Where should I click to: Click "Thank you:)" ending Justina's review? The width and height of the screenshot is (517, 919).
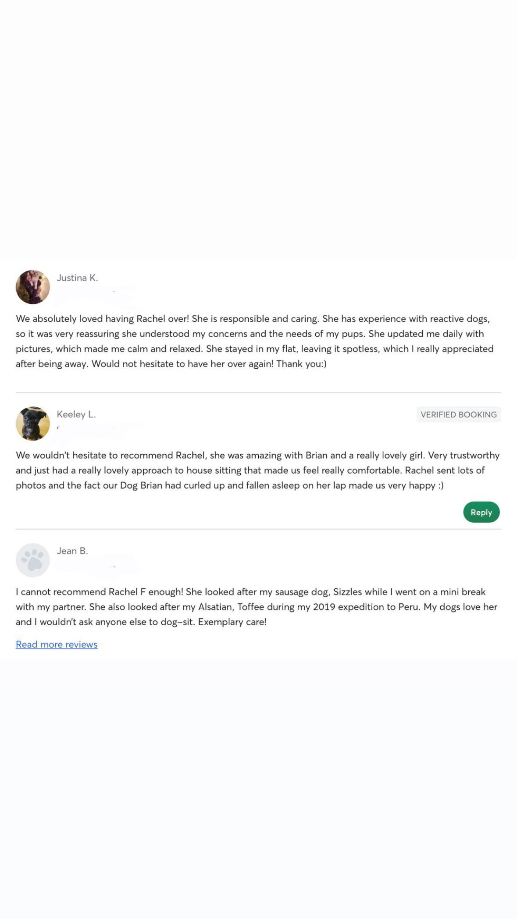point(301,363)
